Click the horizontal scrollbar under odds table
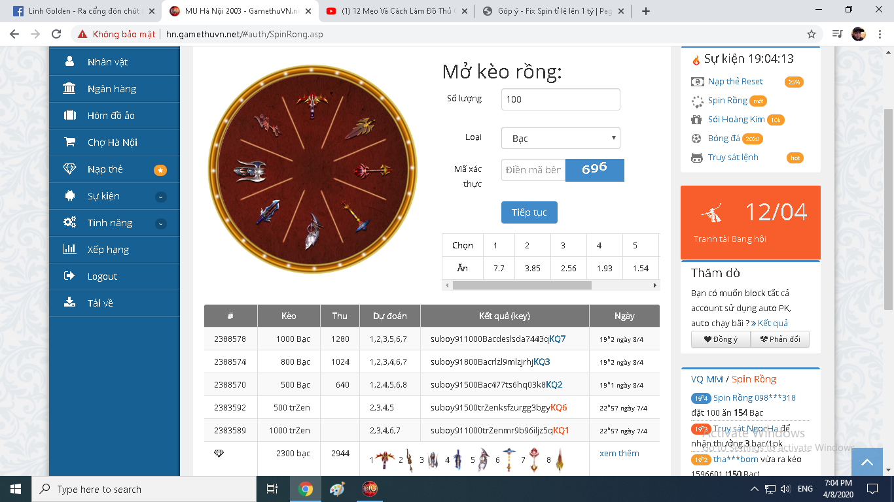 coord(522,286)
